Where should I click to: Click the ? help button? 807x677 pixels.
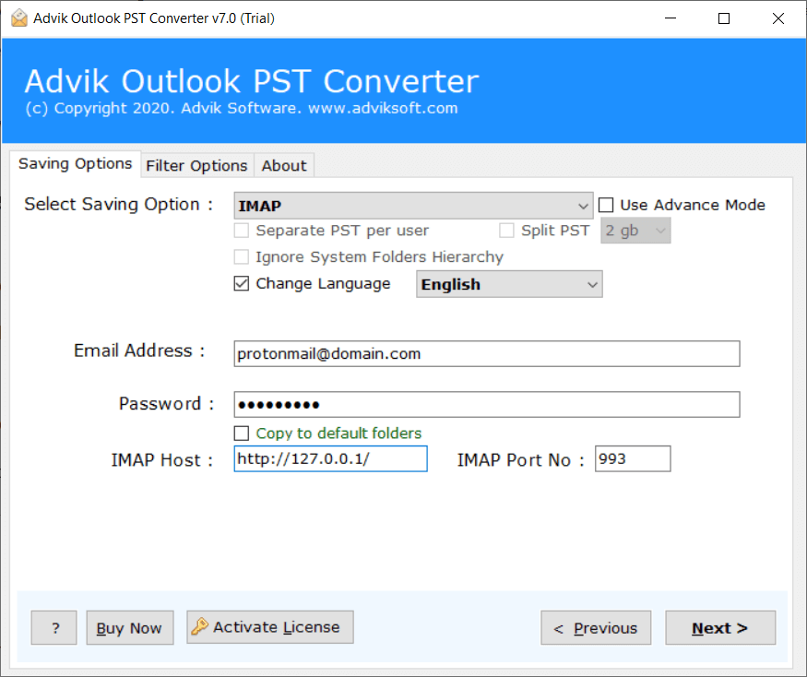(54, 627)
